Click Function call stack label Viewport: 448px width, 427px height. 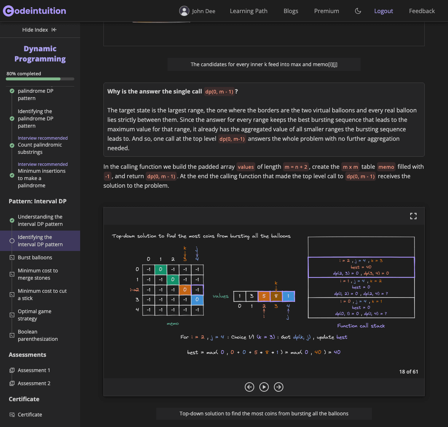361,326
